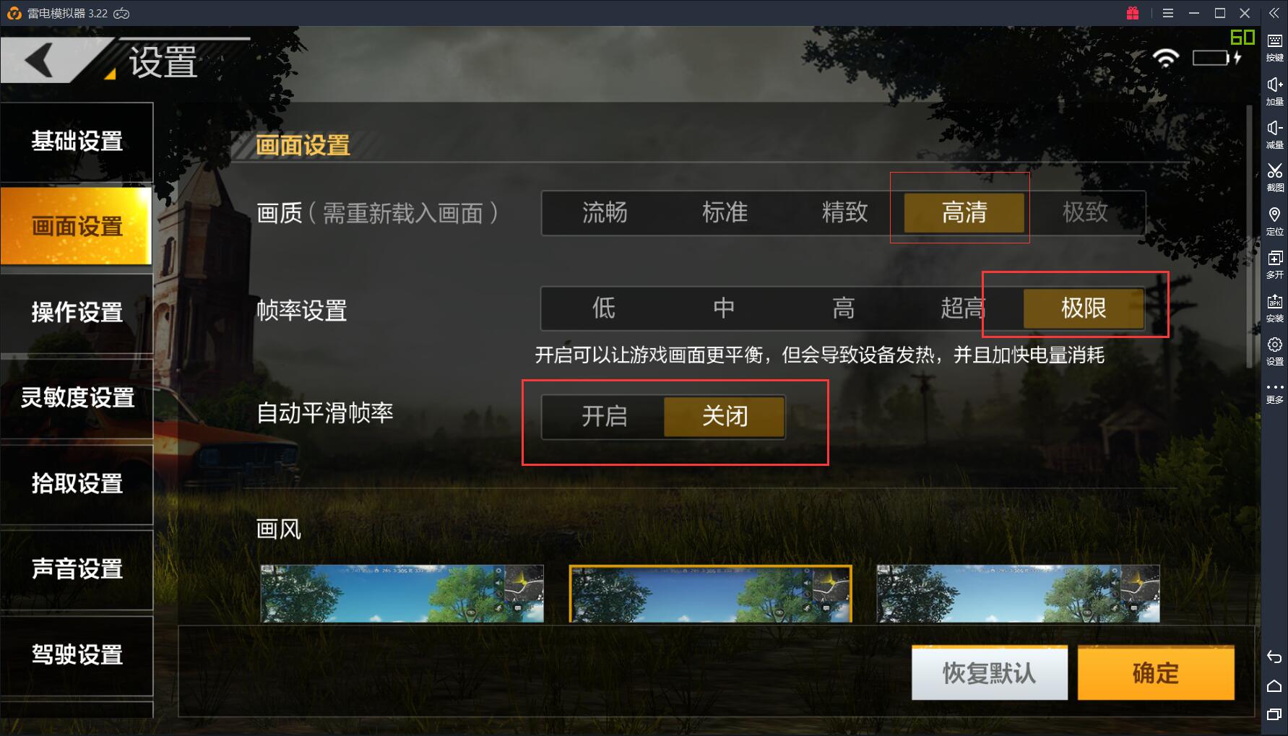Open the emulator hamburger menu in title bar
Viewport: 1288px width, 736px height.
tap(1168, 13)
